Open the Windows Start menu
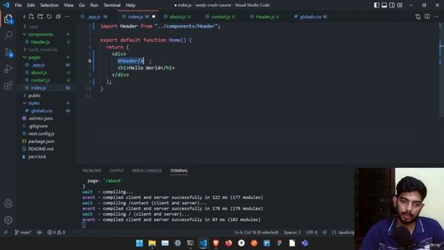This screenshot has width=444, height=250. tap(139, 243)
